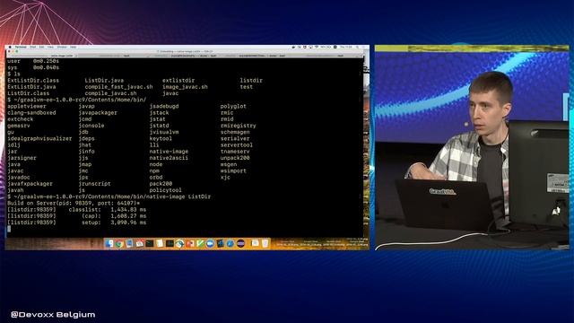
Task: Open the Trash in the dock
Action: 265,243
